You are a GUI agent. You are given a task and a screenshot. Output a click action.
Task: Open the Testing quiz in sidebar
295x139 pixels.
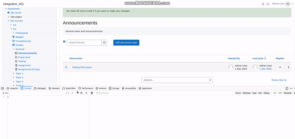(x=22, y=61)
